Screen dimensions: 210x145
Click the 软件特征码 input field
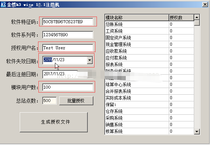[x=68, y=22]
